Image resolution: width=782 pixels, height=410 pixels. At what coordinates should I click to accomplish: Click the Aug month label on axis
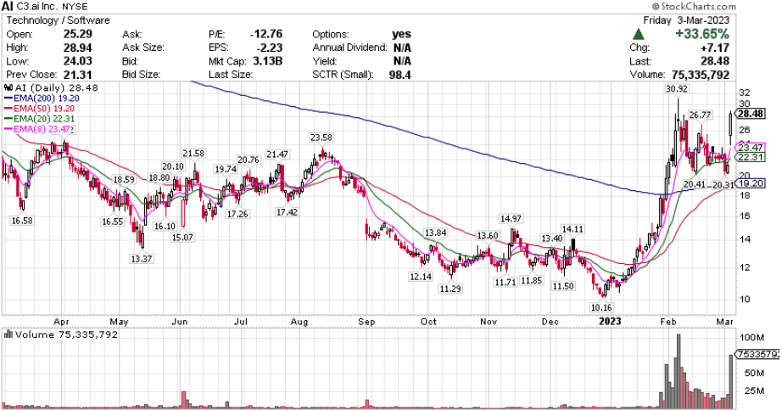(299, 322)
